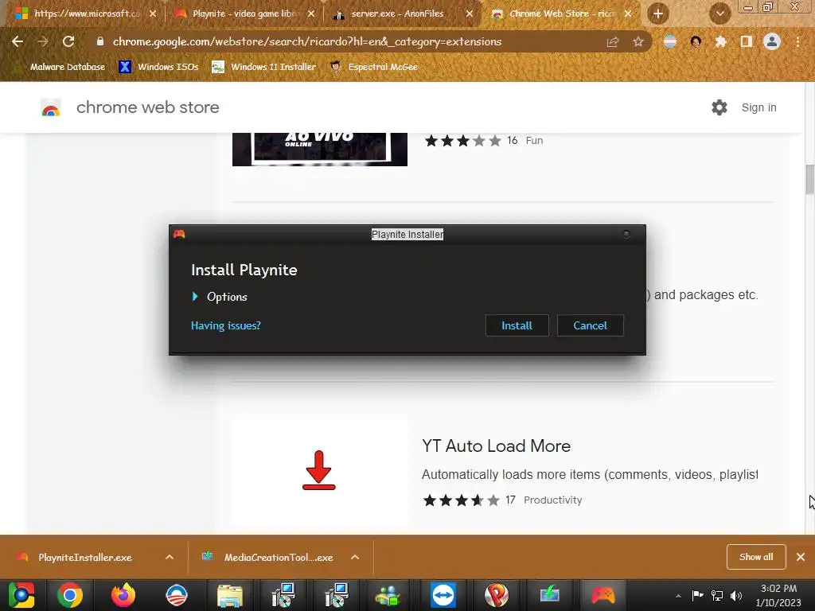Close the Chrome Web Store tab
Image resolution: width=815 pixels, height=611 pixels.
pos(628,14)
